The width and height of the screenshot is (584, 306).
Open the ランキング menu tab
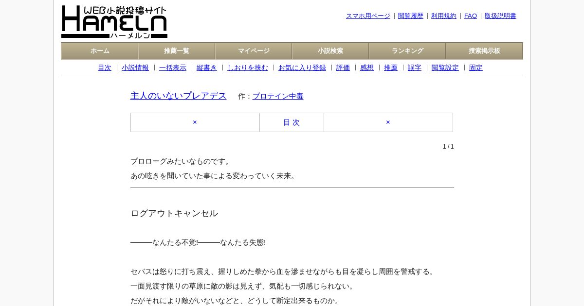407,51
